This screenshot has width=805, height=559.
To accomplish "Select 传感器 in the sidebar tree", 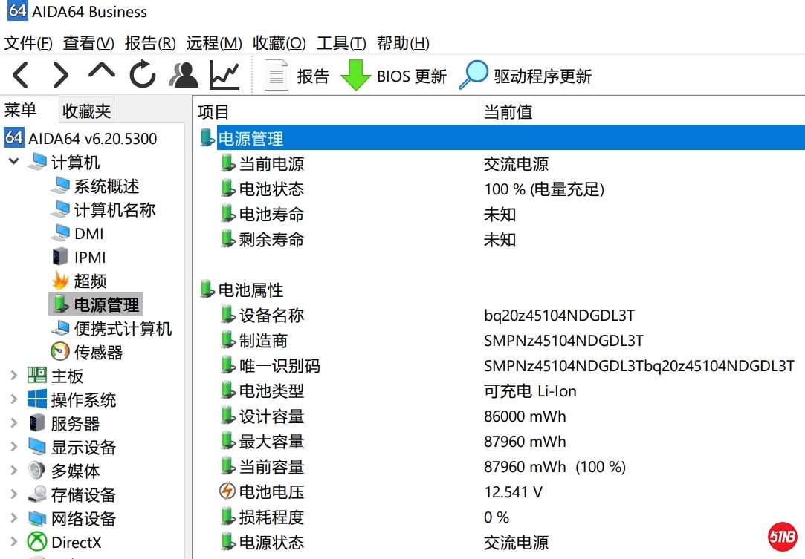I will (98, 352).
